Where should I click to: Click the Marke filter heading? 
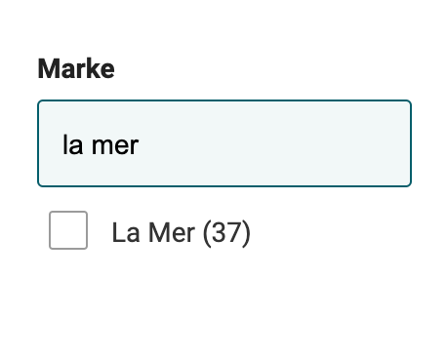click(x=76, y=68)
